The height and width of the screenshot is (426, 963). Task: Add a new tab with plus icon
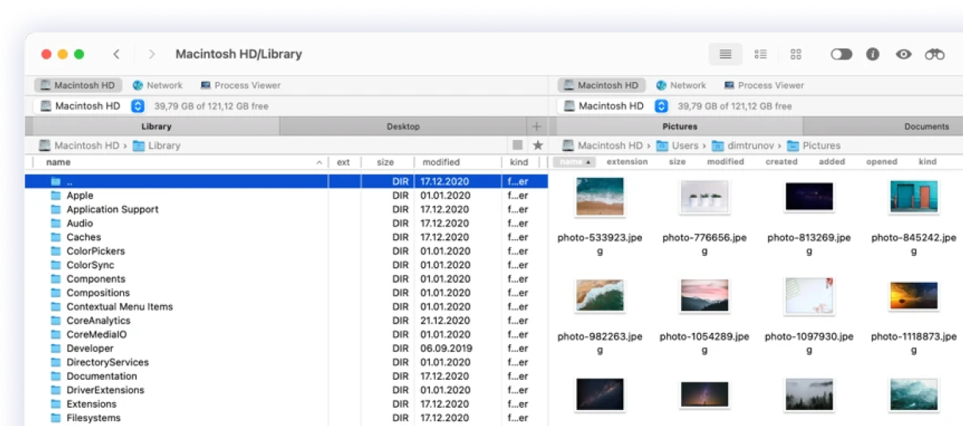(x=536, y=126)
